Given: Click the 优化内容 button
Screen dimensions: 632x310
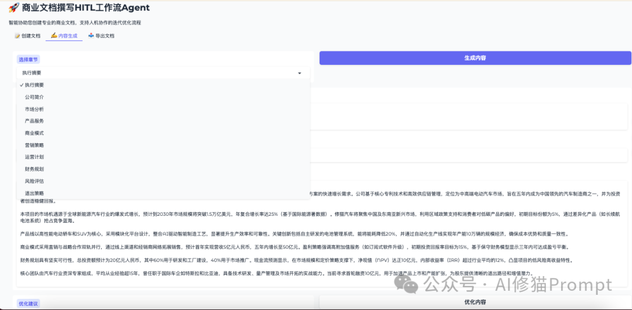Looking at the screenshot, I should click(475, 302).
